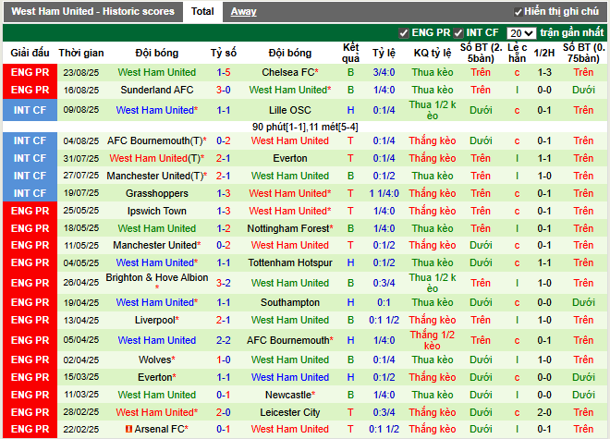
Task: Open the 1-5 score versus Chelsea
Action: 224,72
